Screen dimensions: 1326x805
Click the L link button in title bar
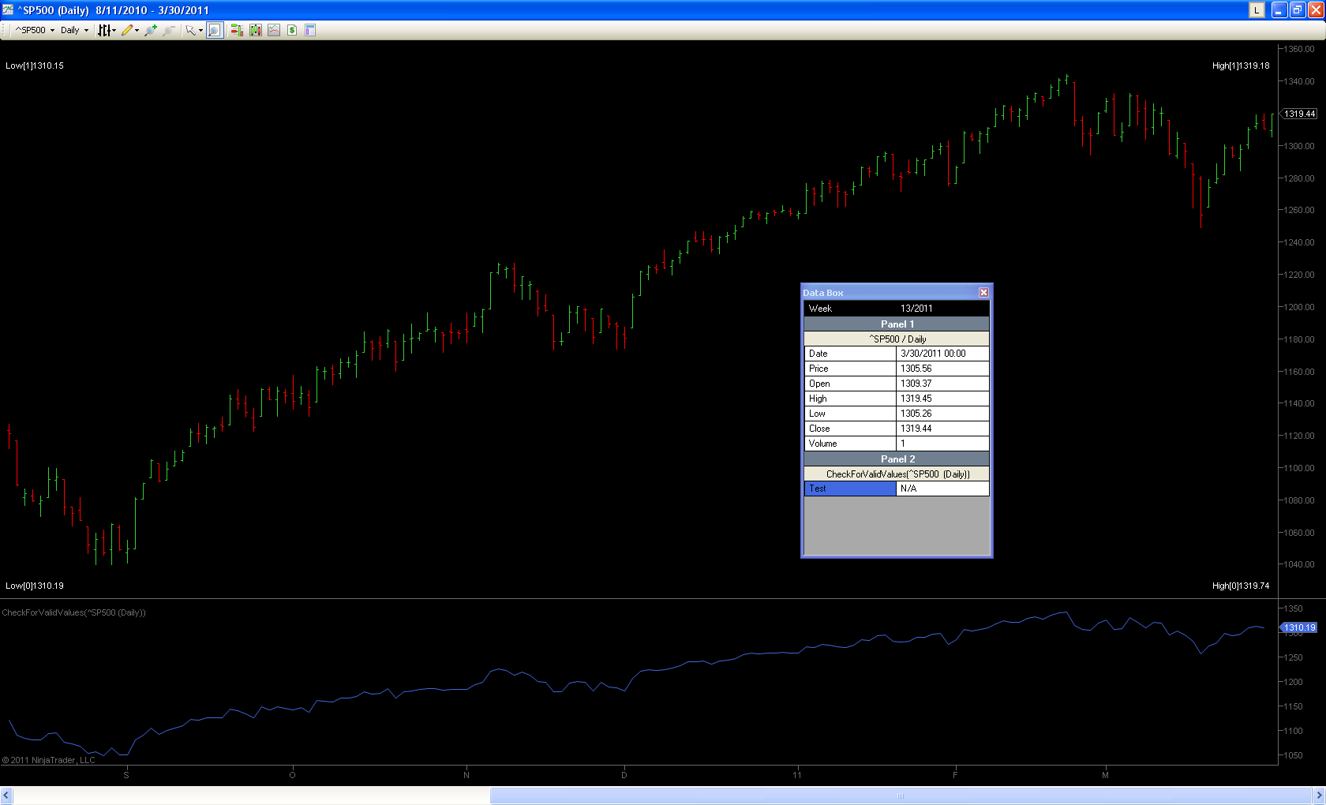pos(1257,10)
